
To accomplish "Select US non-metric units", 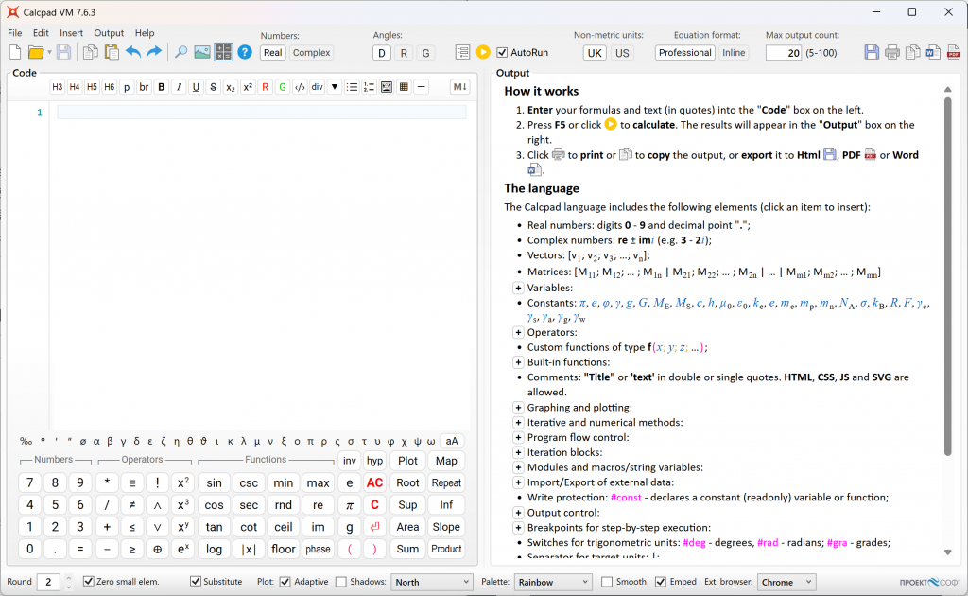I will tap(622, 53).
